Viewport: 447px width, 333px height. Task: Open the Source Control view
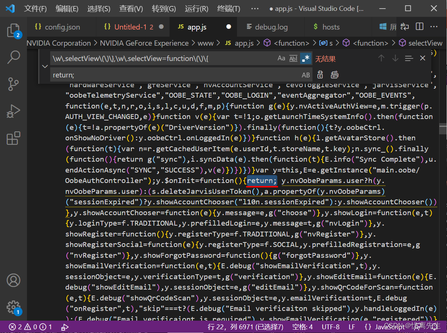(13, 84)
